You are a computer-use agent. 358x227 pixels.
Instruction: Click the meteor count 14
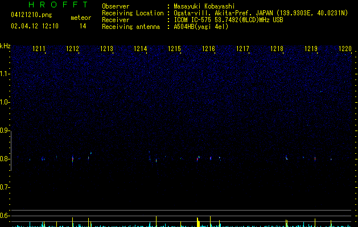[x=83, y=26]
